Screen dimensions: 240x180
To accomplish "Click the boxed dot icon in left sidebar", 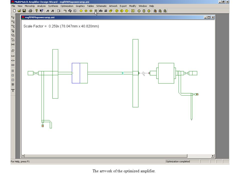I will coord(13,80).
